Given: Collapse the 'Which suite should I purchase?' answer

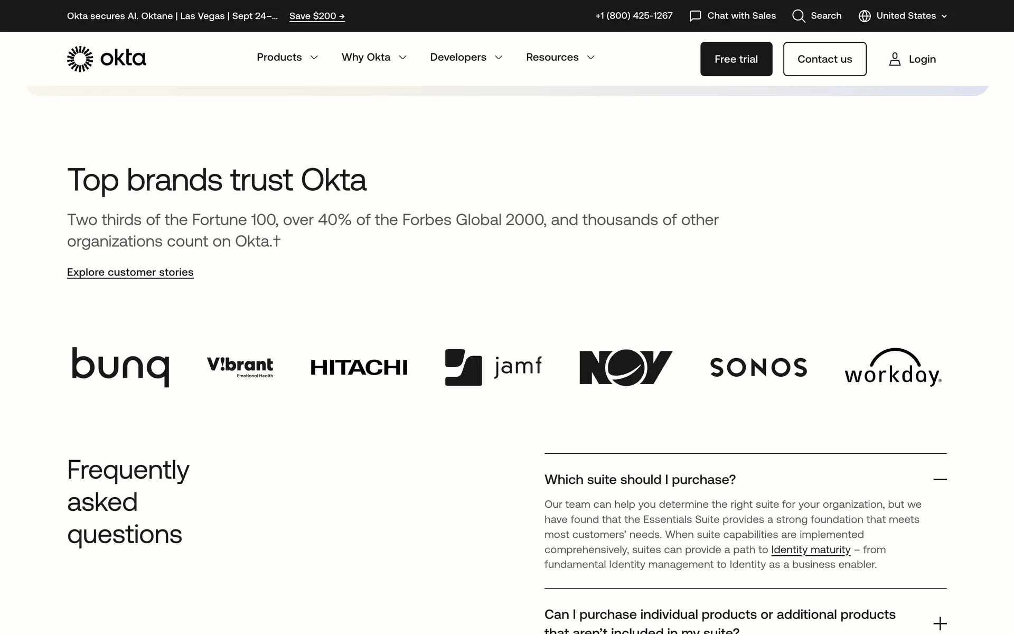Looking at the screenshot, I should point(940,479).
